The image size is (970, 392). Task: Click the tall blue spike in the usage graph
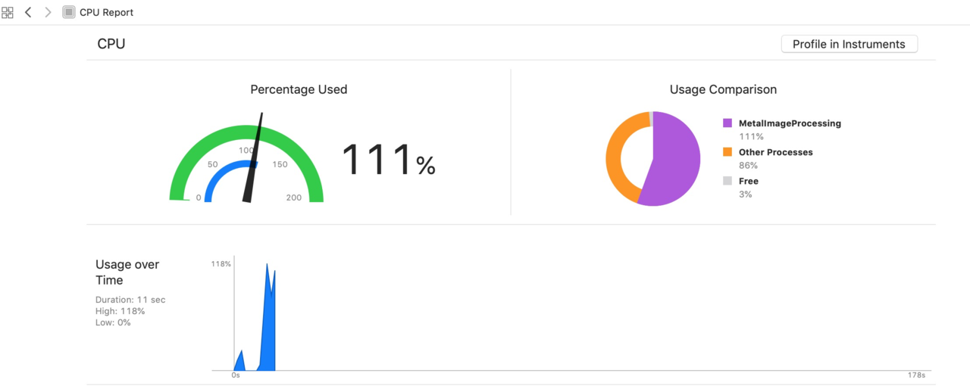[268, 318]
